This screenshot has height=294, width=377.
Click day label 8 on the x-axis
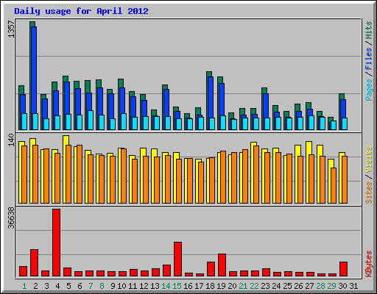pos(102,286)
